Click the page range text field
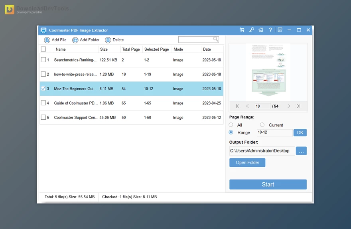 [274, 132]
